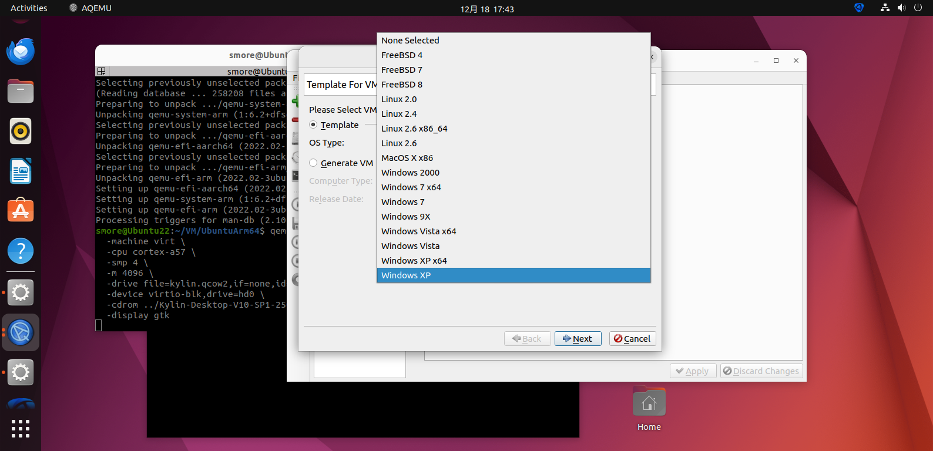933x451 pixels.
Task: Click the "Please Select VM" label
Action: tap(343, 110)
